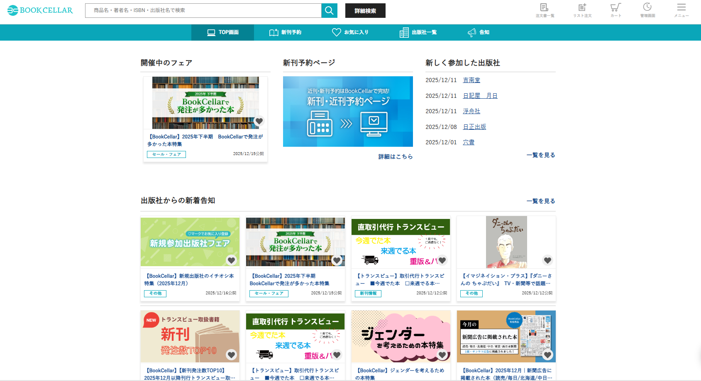This screenshot has height=381, width=701.
Task: Open the 新刊・近刊予約ページ banner image
Action: click(x=348, y=112)
